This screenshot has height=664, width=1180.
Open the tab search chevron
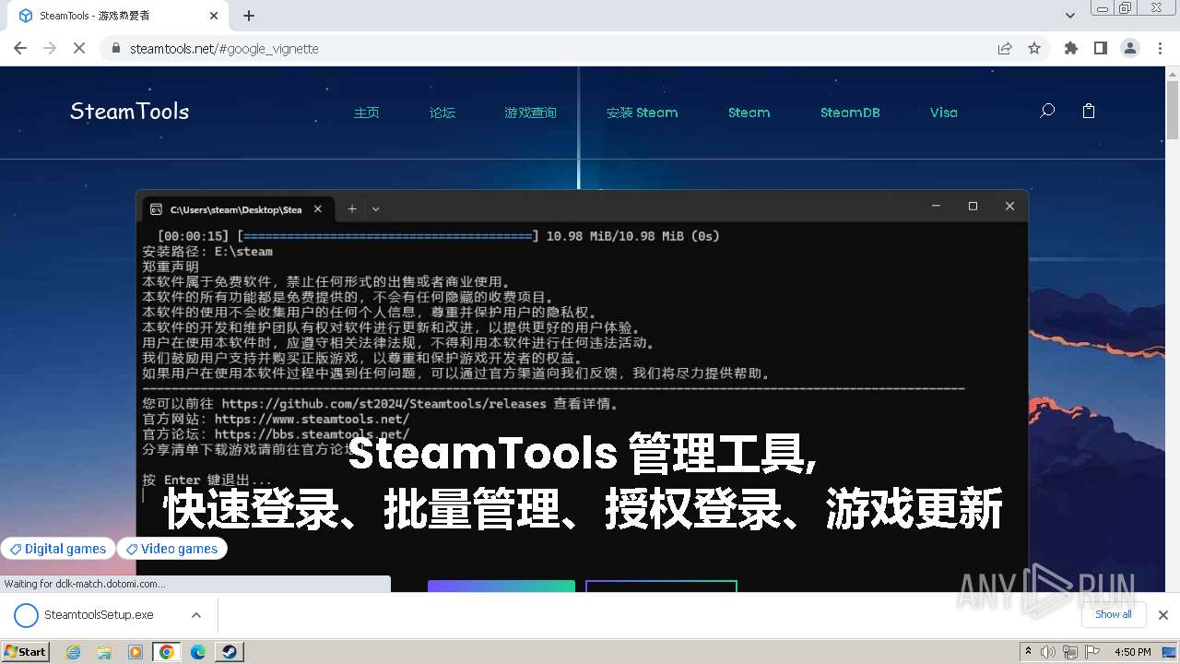pyautogui.click(x=1070, y=16)
